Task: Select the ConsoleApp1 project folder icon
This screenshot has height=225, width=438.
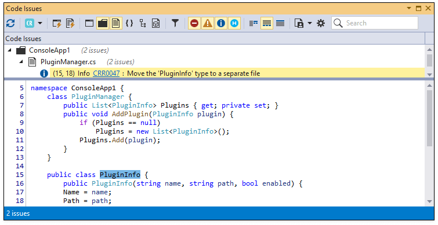Action: click(21, 50)
